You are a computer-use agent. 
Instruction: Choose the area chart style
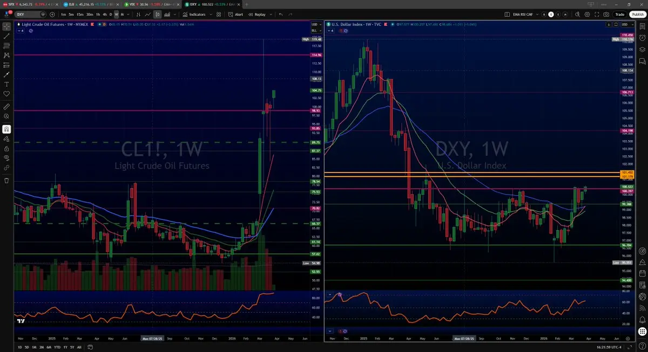click(x=166, y=15)
